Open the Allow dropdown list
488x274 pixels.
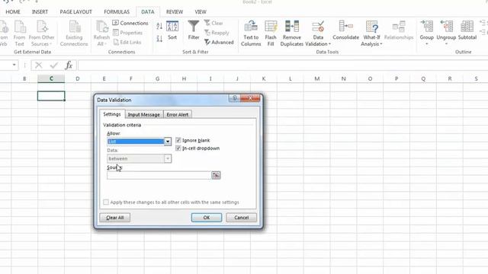click(x=168, y=142)
